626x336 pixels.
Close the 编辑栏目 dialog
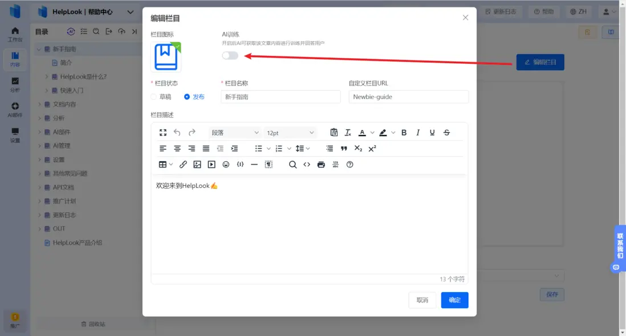[x=465, y=18]
